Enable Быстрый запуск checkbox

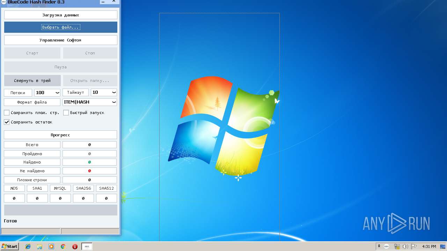pos(66,113)
